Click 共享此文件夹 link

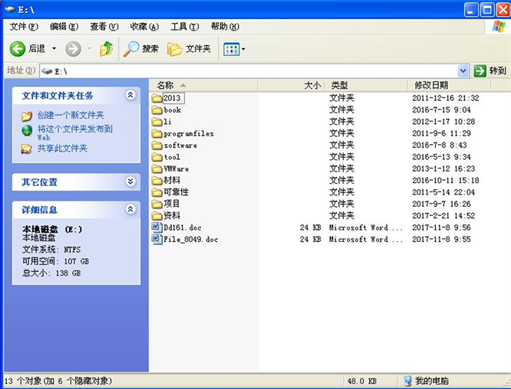(x=62, y=149)
